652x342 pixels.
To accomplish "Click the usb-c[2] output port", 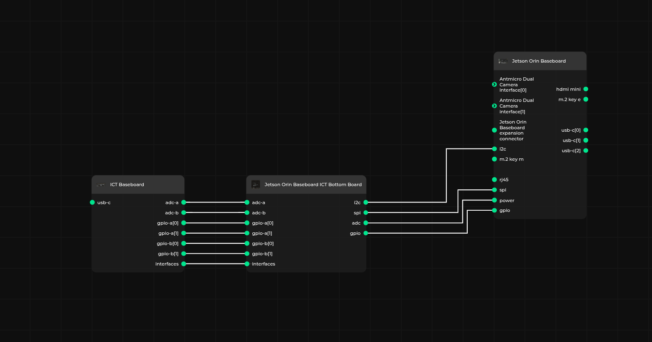I will [586, 151].
